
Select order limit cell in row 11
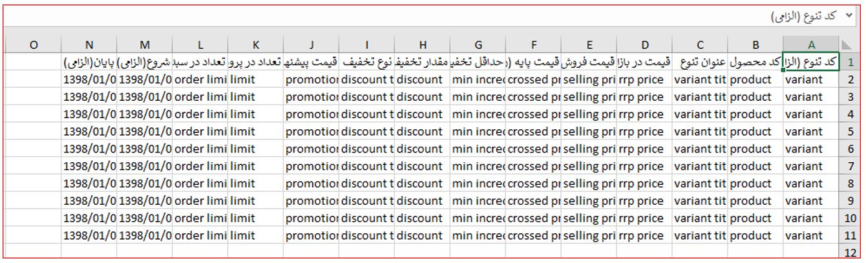pos(200,235)
